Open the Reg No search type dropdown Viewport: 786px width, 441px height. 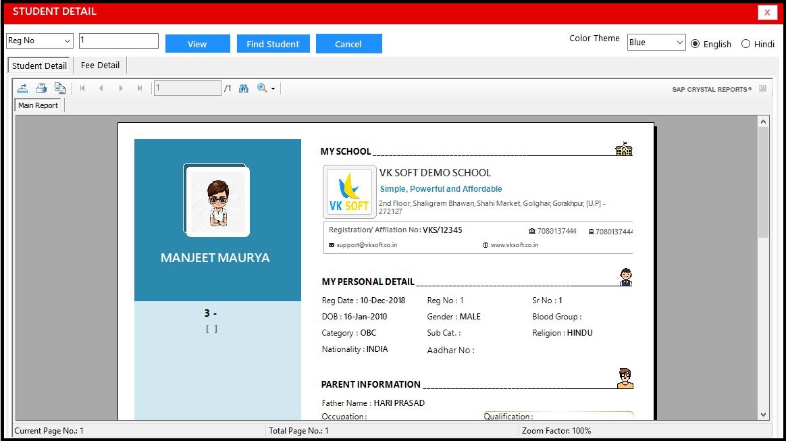coord(40,41)
